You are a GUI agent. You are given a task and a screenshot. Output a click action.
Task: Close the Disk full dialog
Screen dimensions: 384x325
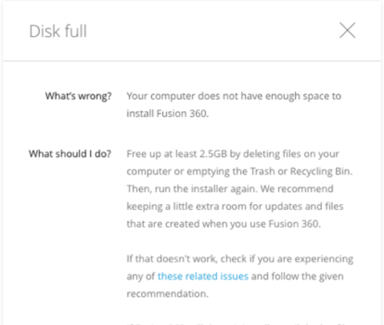[x=347, y=31]
